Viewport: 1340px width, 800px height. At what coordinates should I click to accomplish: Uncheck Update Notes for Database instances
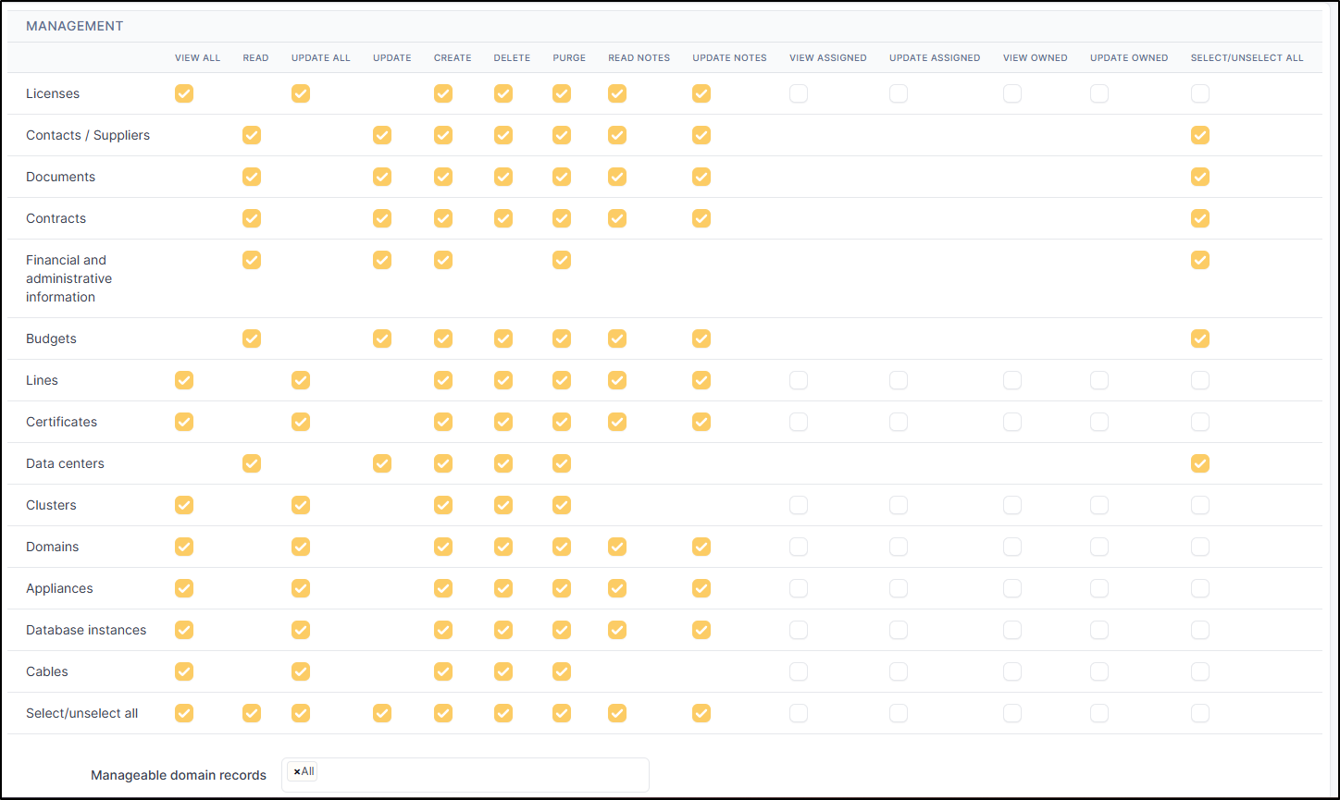701,630
